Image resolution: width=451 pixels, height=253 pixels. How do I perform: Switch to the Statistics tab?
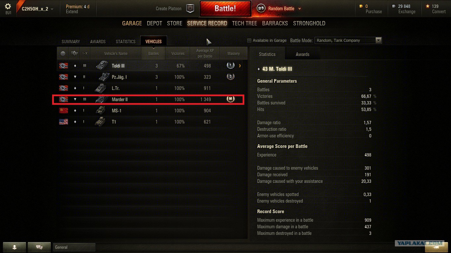(x=125, y=42)
